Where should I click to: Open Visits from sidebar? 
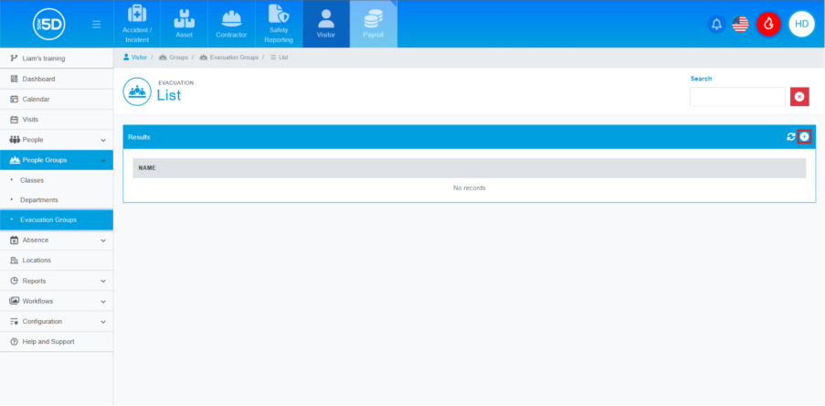click(x=57, y=120)
